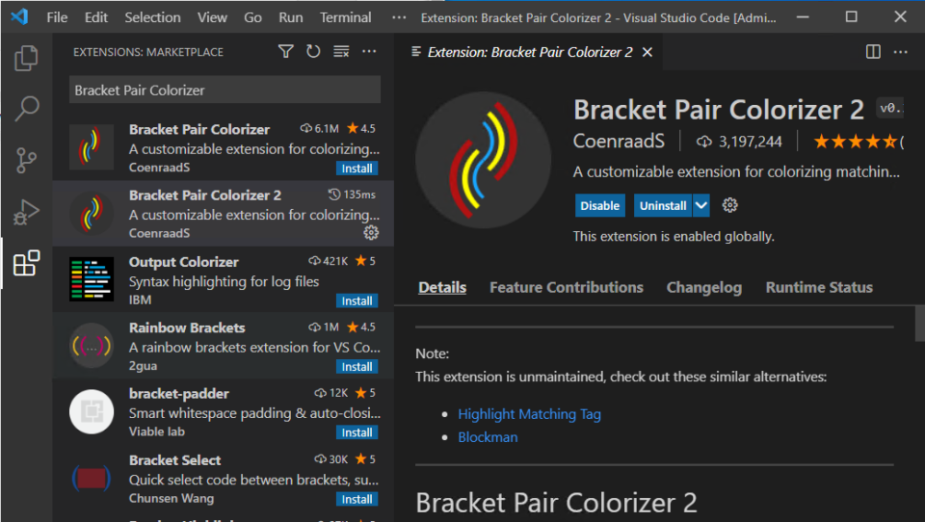Screen dimensions: 925x522
Task: Select the Rainbow Brackets extension icon
Action: tap(92, 346)
